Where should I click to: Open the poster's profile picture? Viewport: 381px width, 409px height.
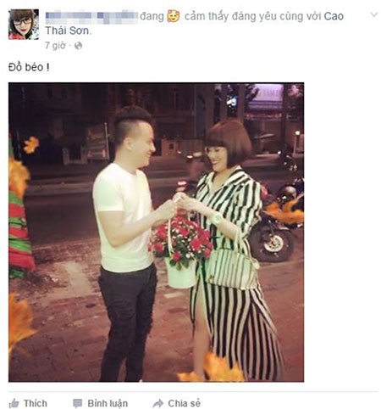24,25
